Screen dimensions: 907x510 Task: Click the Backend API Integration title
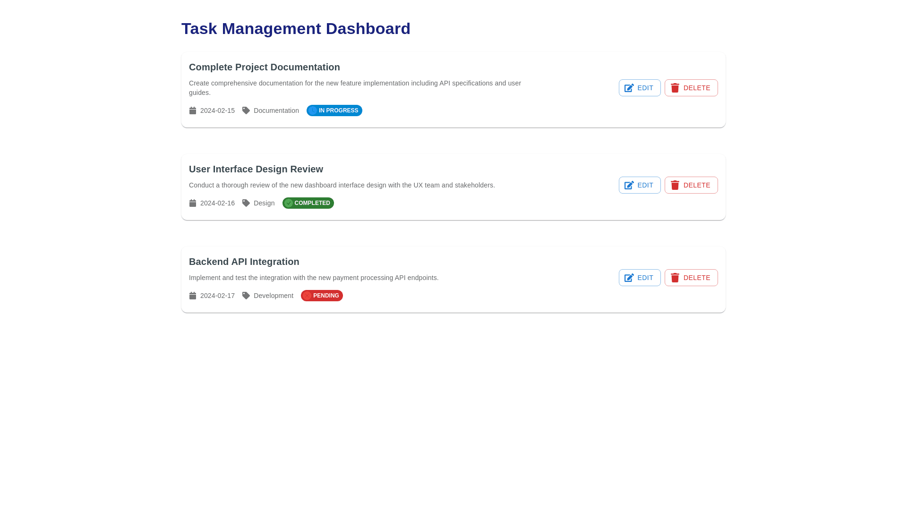(244, 262)
